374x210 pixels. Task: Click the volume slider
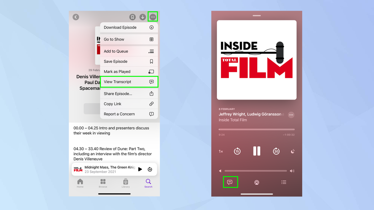pos(256,171)
